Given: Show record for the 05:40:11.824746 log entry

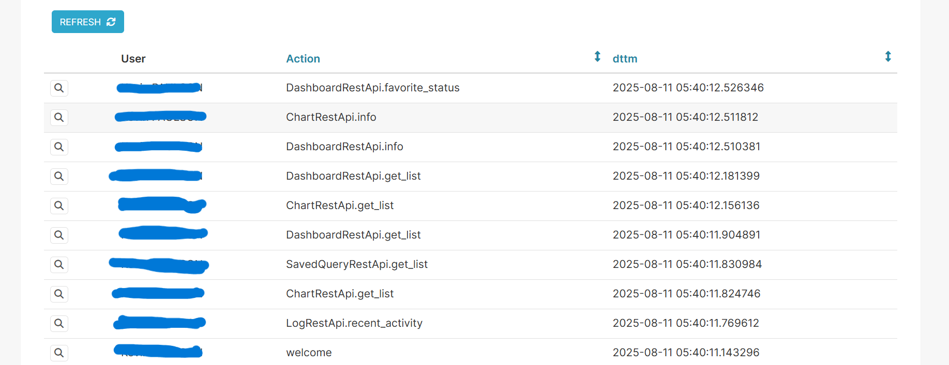Looking at the screenshot, I should tap(59, 294).
